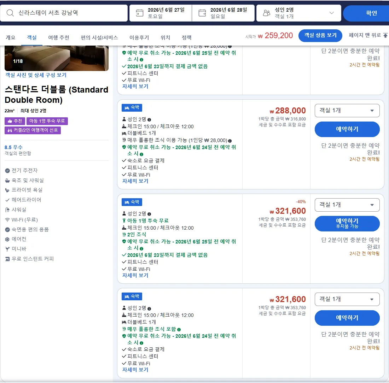Image resolution: width=389 pixels, height=383 pixels.
Task: Click 자세히 보기 in the -40% offer
Action: [x=135, y=275]
